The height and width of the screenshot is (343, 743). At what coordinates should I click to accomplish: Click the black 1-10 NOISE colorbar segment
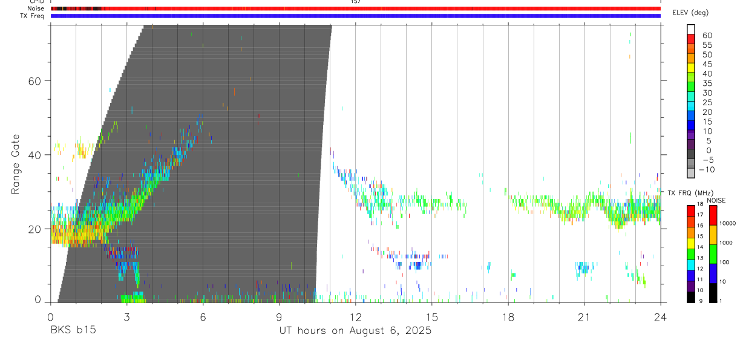(x=713, y=293)
